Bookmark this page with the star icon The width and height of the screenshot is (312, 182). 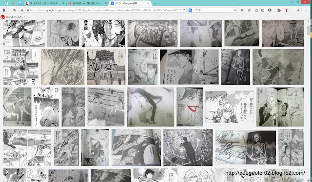[x=256, y=10]
